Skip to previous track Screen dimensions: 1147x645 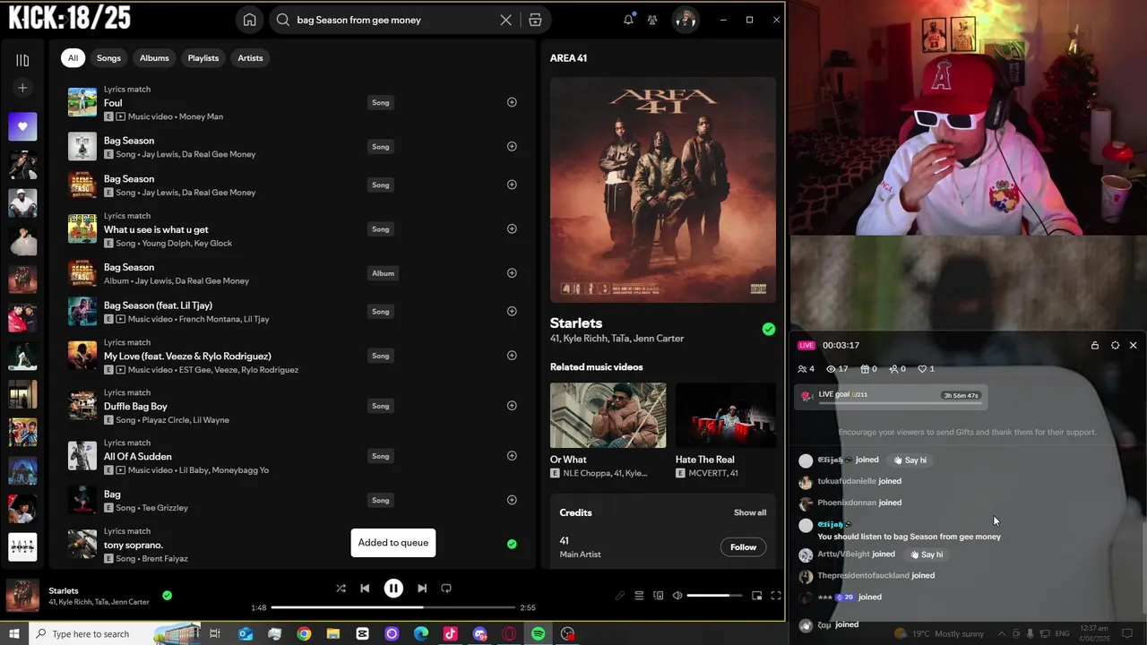point(365,589)
